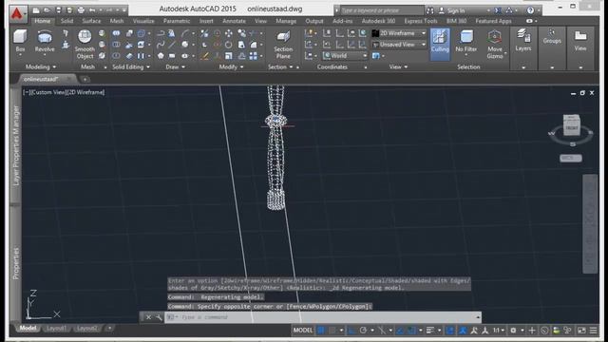Open the 2D Wireframe visual style dropdown
The width and height of the screenshot is (608, 342).
399,33
